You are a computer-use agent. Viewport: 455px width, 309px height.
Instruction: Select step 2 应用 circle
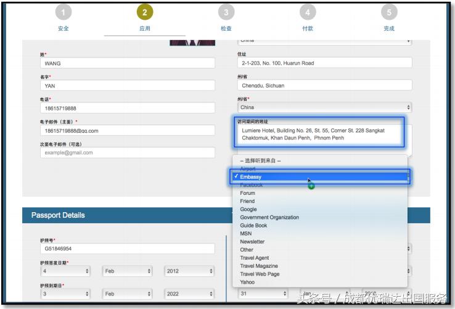(x=145, y=12)
